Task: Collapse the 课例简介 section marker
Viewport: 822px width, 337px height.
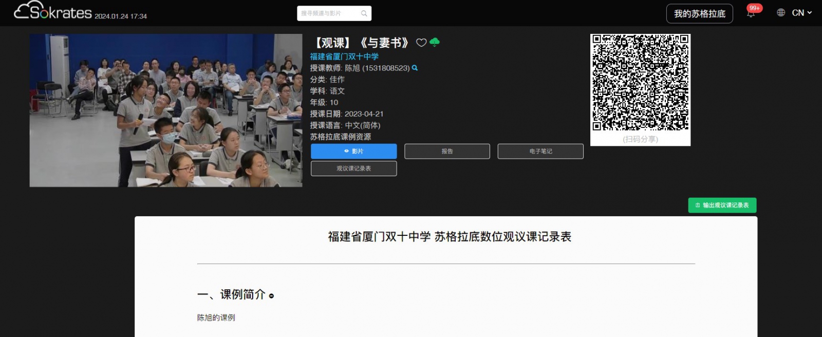Action: (271, 296)
